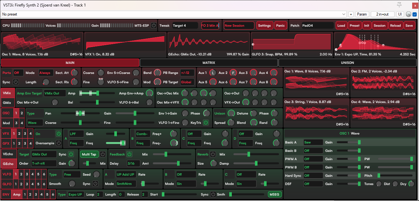Toggle the Oversample power button
Screen dimensions: 419x201
(x=58, y=143)
